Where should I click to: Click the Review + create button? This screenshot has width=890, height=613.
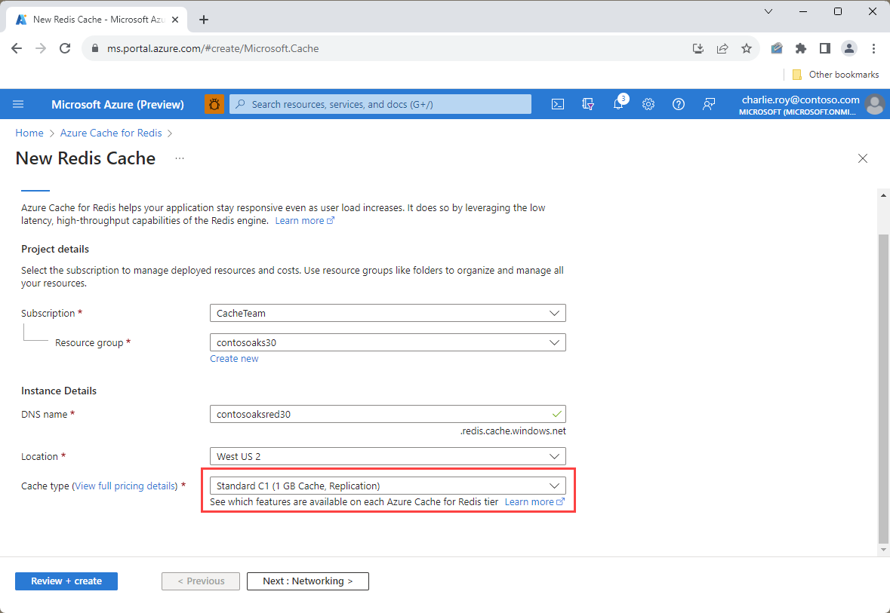coord(66,581)
